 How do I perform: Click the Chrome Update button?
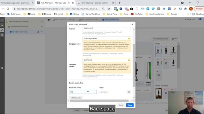pos(199,9)
